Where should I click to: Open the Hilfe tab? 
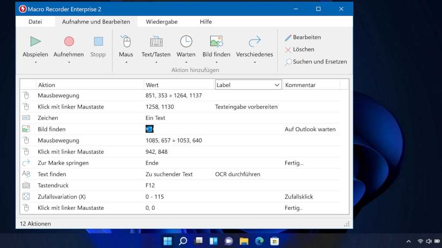pyautogui.click(x=206, y=22)
